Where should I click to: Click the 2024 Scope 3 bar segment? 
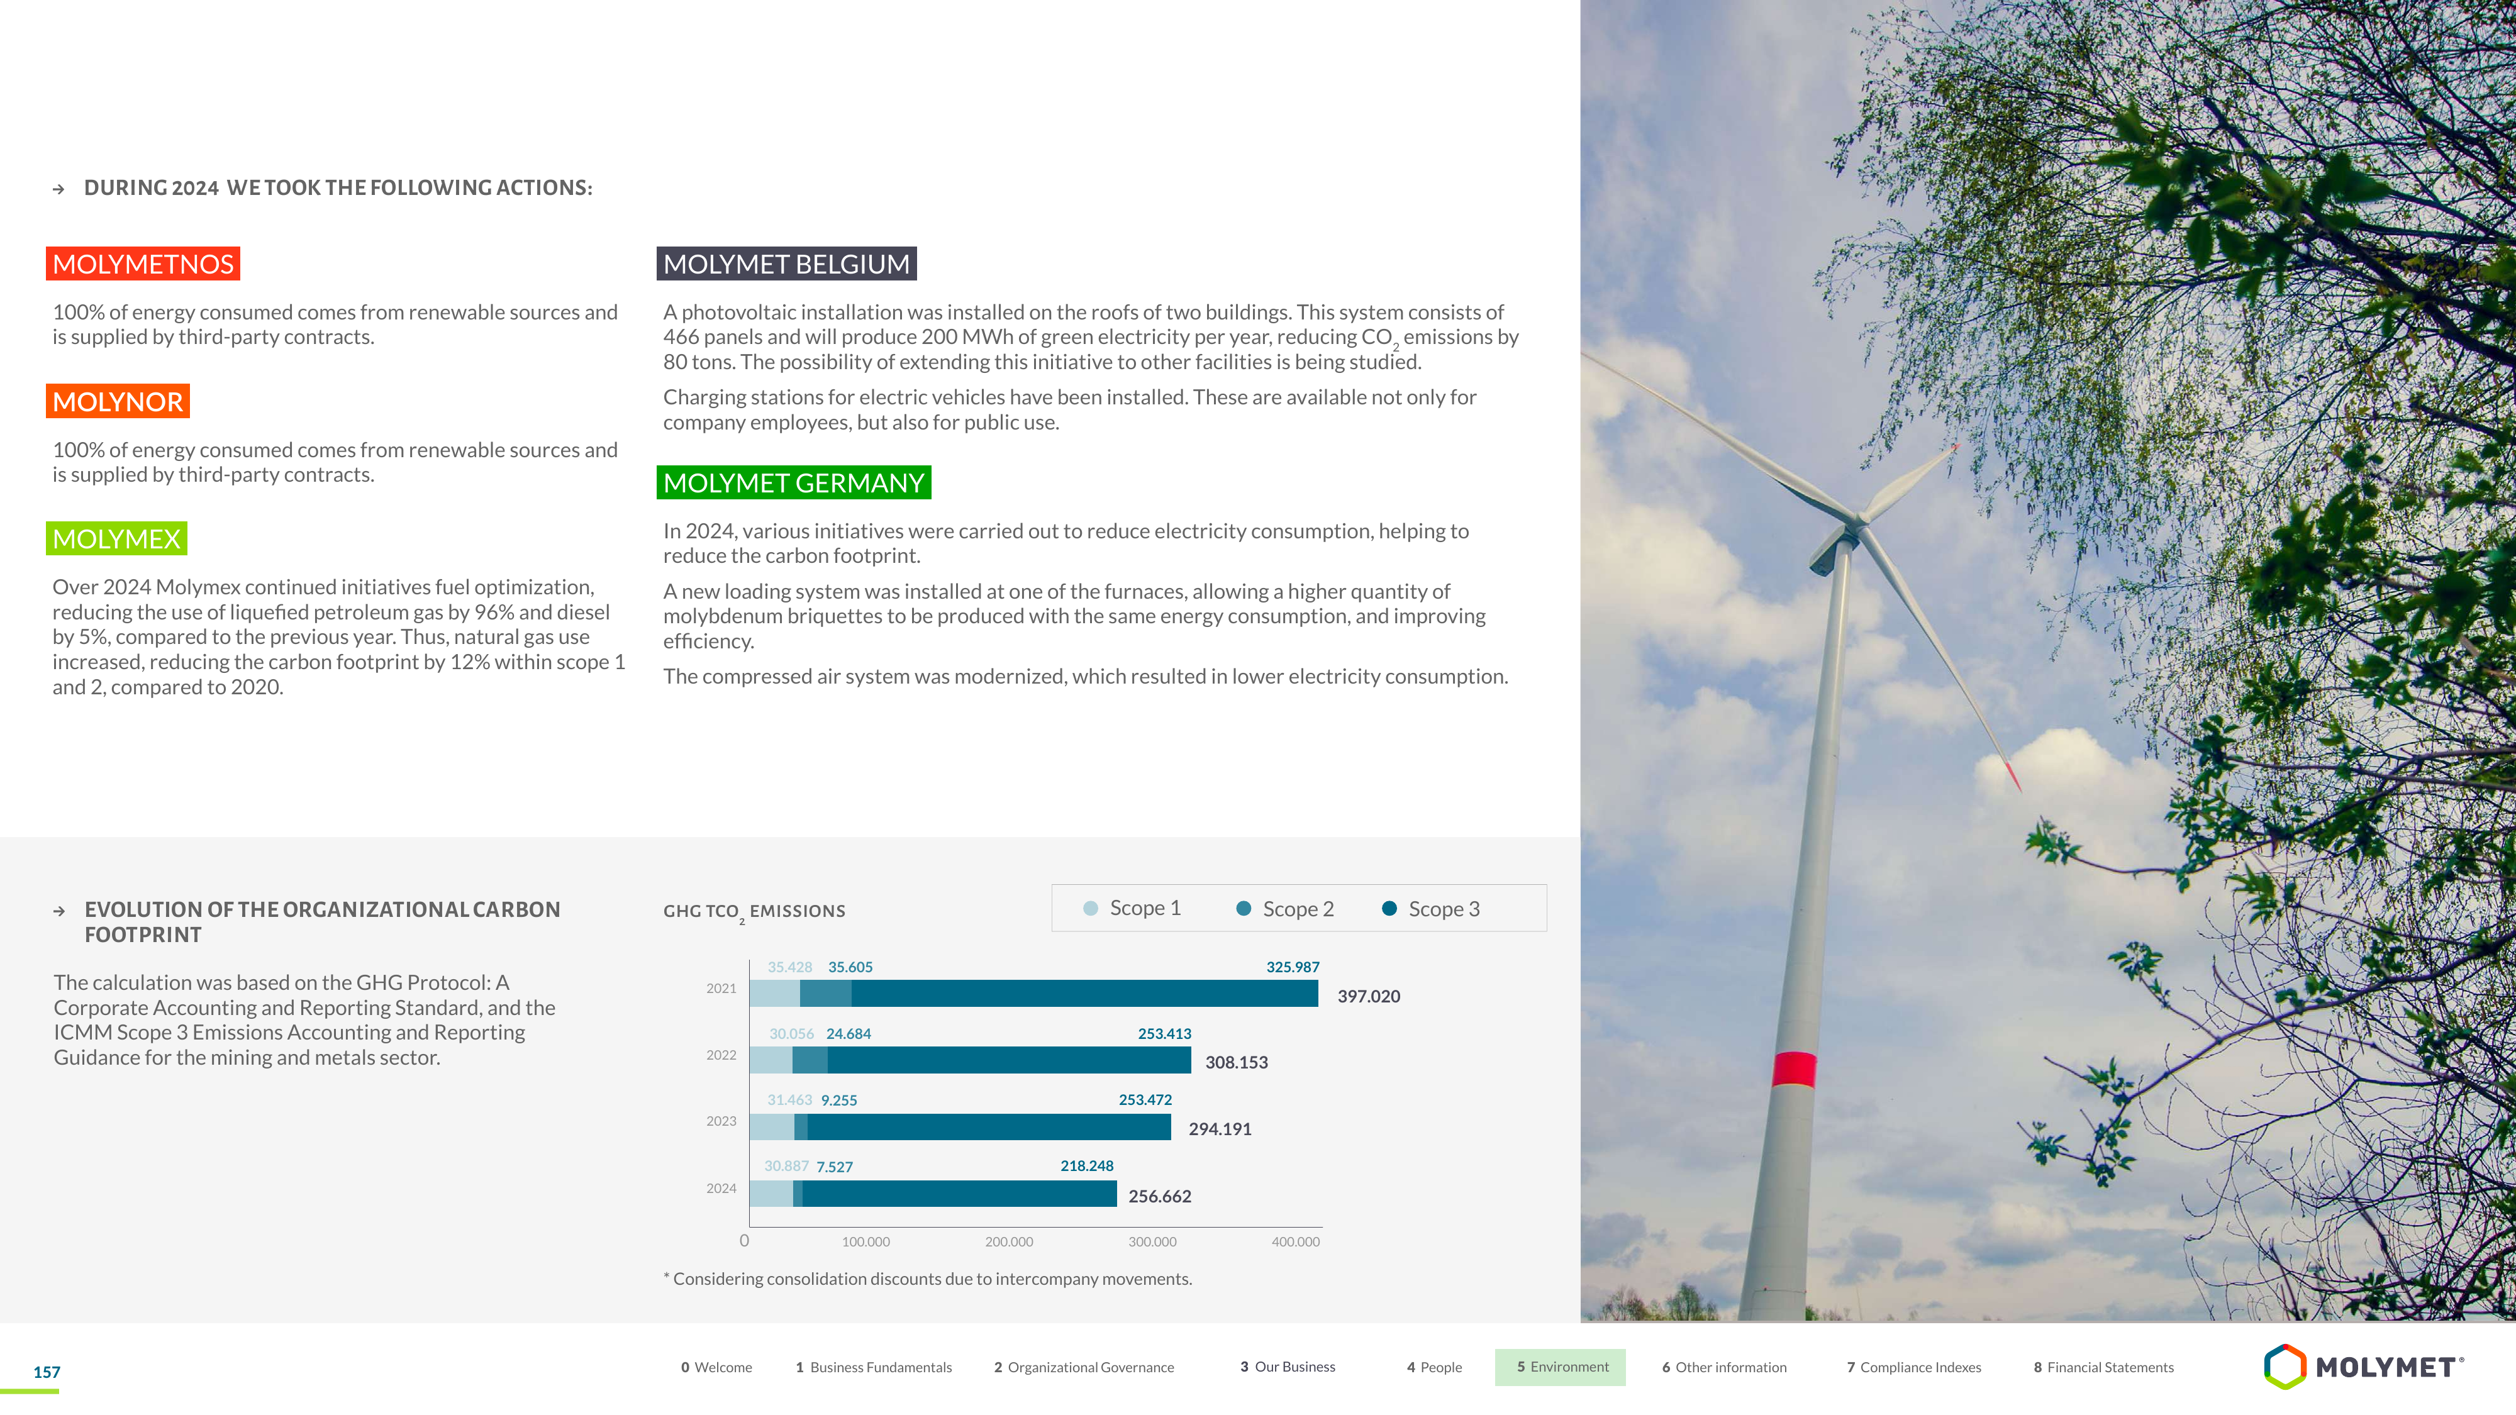[x=959, y=1194]
